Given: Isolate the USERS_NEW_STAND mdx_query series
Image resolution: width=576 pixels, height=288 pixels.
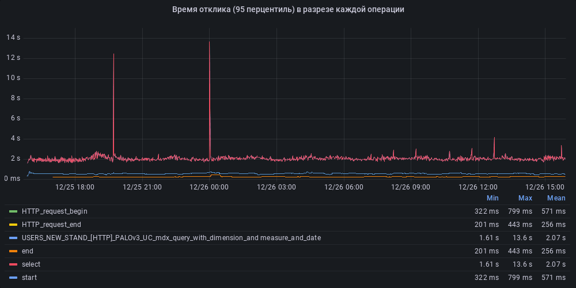Looking at the screenshot, I should tap(171, 238).
